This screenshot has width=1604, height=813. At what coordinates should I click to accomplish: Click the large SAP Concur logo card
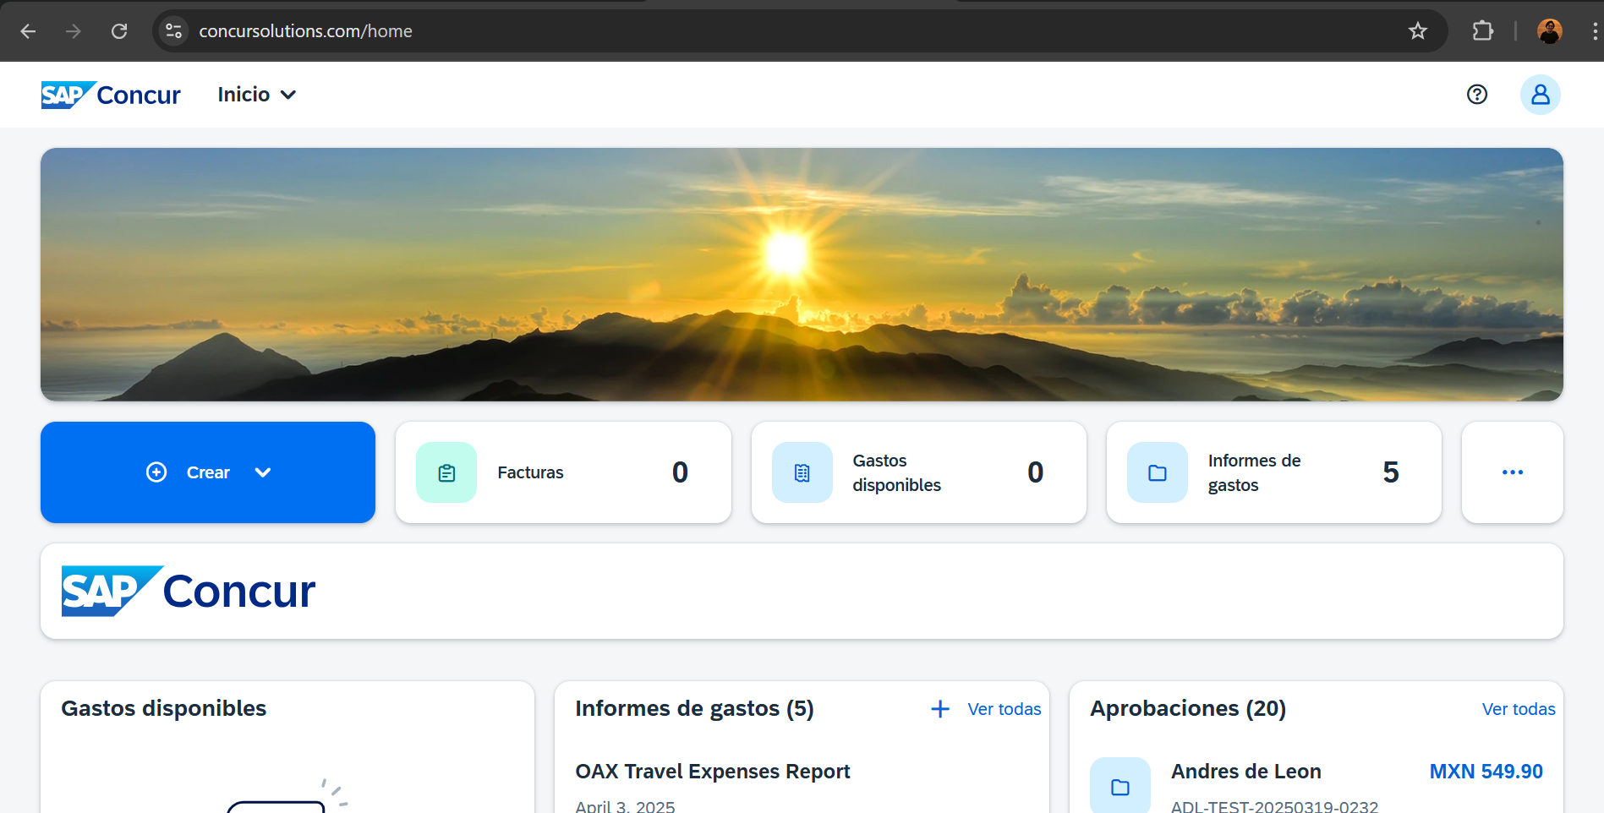(802, 591)
